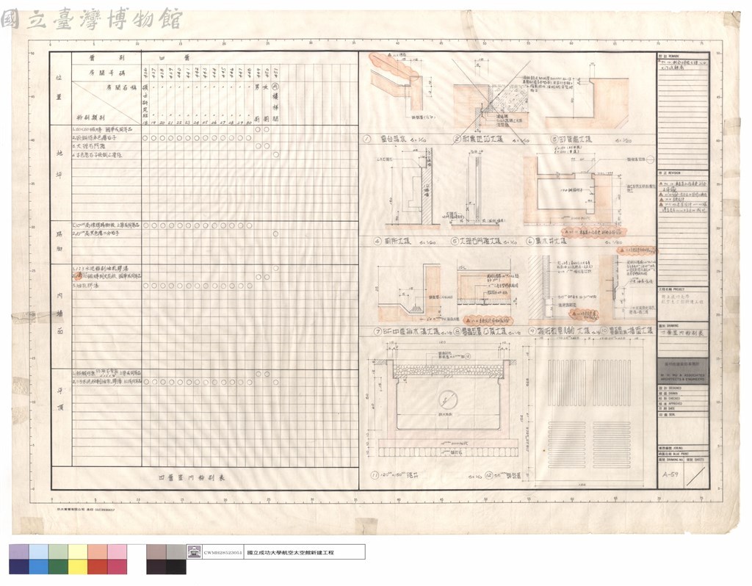The width and height of the screenshot is (752, 586).
Task: Pick the dark green color swatch
Action: [58, 567]
